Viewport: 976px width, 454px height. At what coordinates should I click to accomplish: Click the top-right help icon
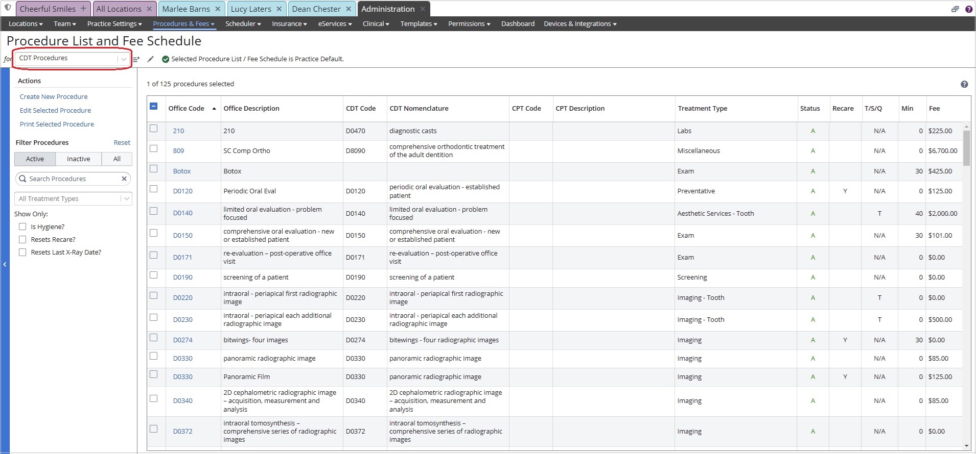tap(968, 9)
